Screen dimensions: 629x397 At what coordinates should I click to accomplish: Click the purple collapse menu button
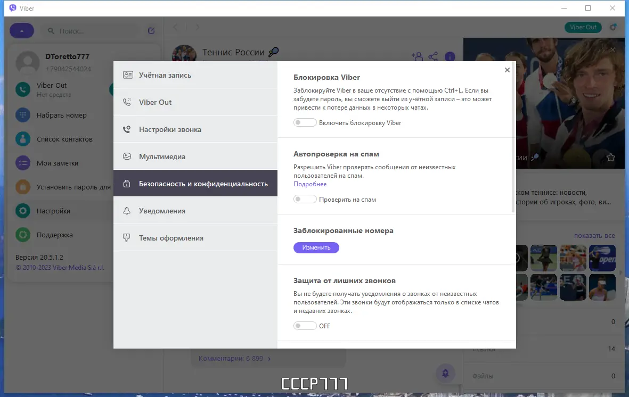[22, 31]
